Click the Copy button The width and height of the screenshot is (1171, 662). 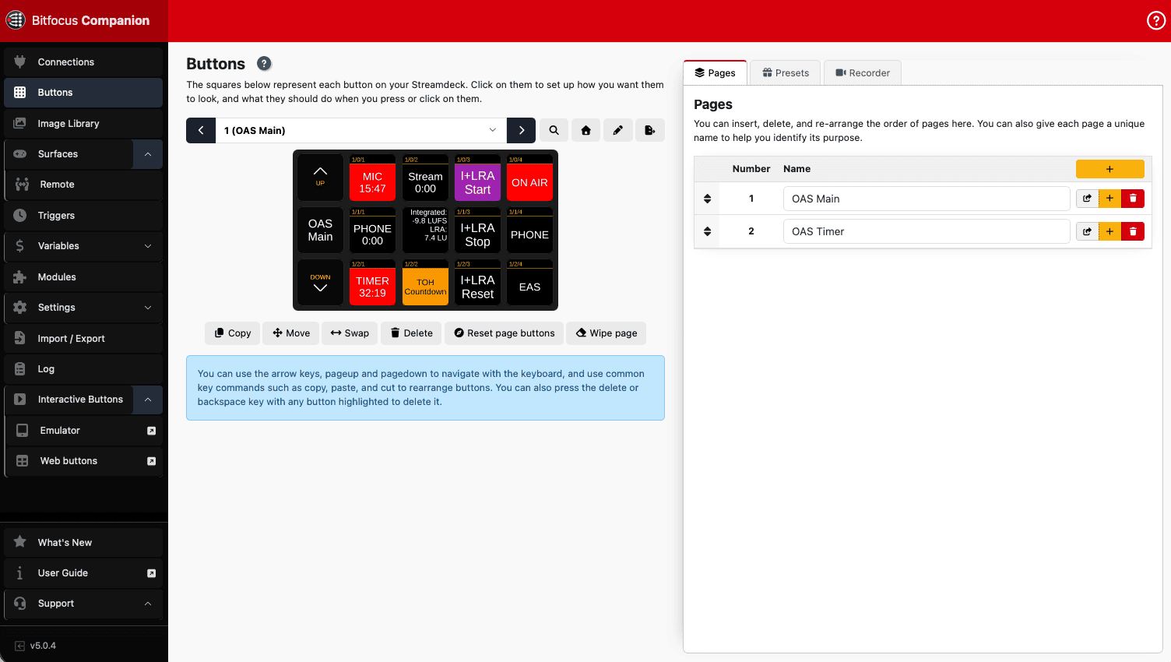point(233,333)
